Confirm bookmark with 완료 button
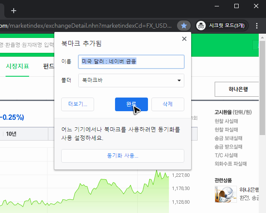266x213 pixels. coord(131,104)
